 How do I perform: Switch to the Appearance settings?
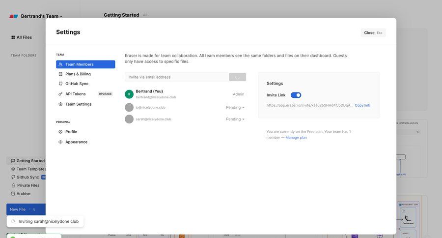click(76, 142)
